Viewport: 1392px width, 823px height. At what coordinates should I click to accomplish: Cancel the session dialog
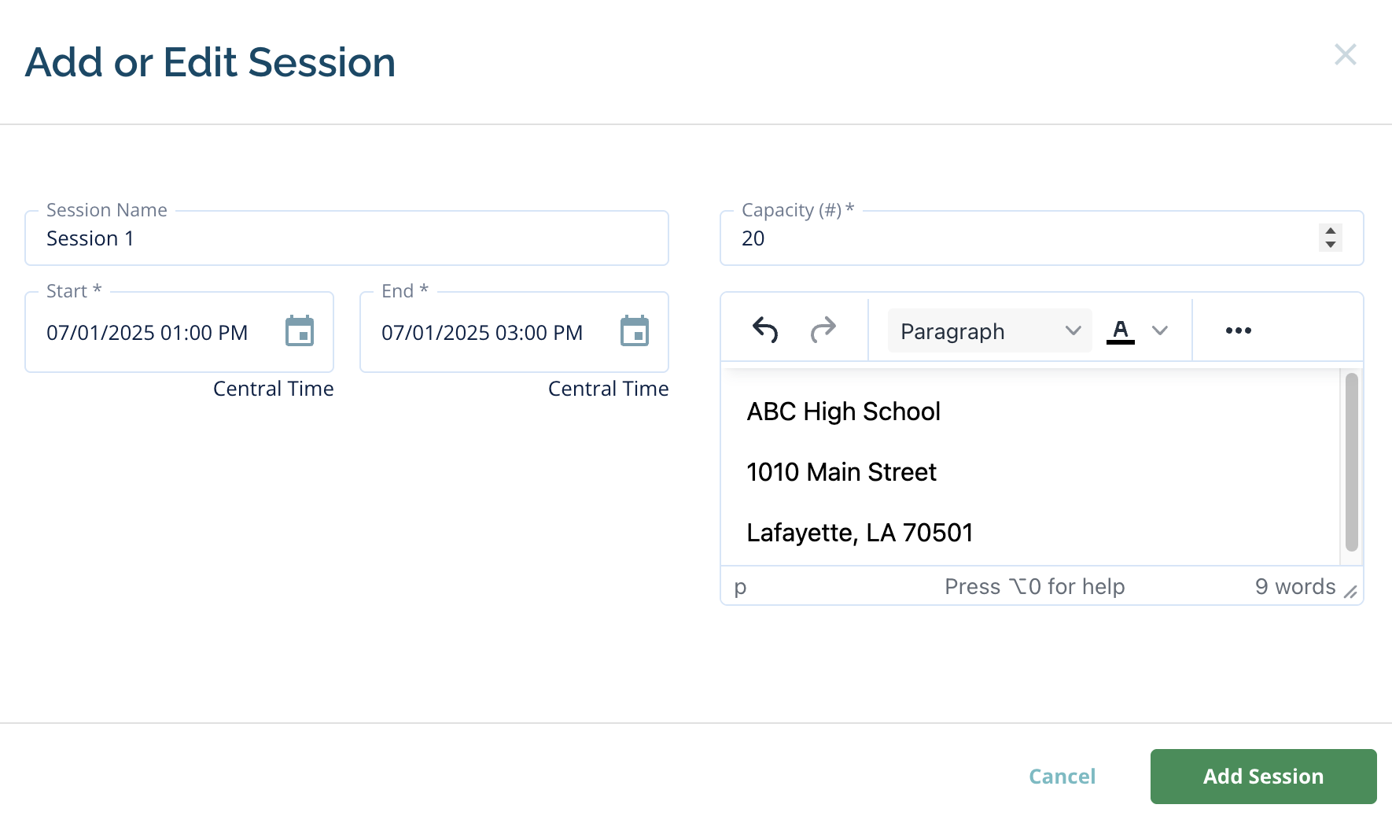[1062, 777]
